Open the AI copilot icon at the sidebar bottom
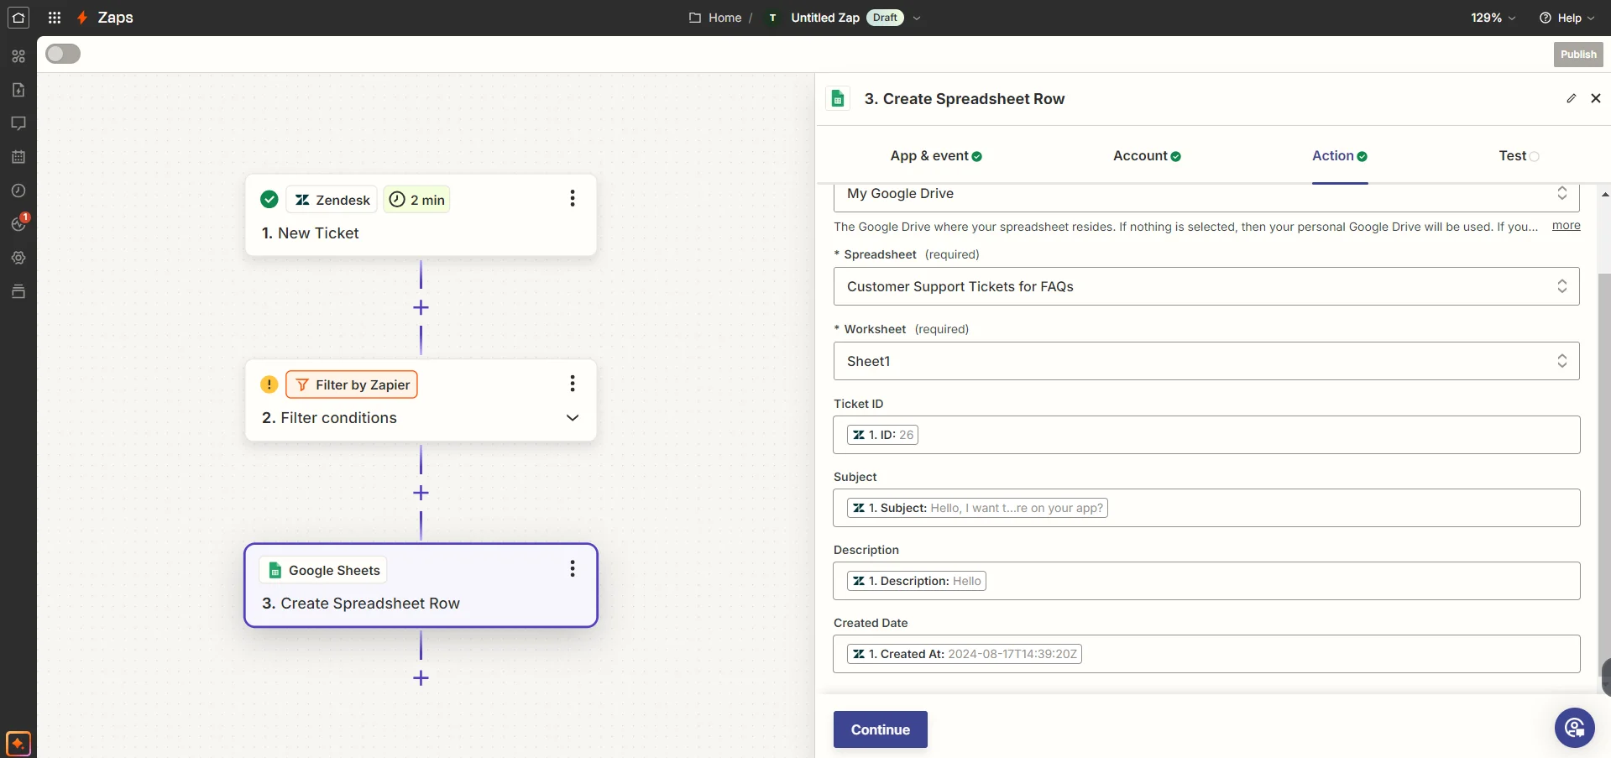Image resolution: width=1611 pixels, height=758 pixels. pos(18,744)
